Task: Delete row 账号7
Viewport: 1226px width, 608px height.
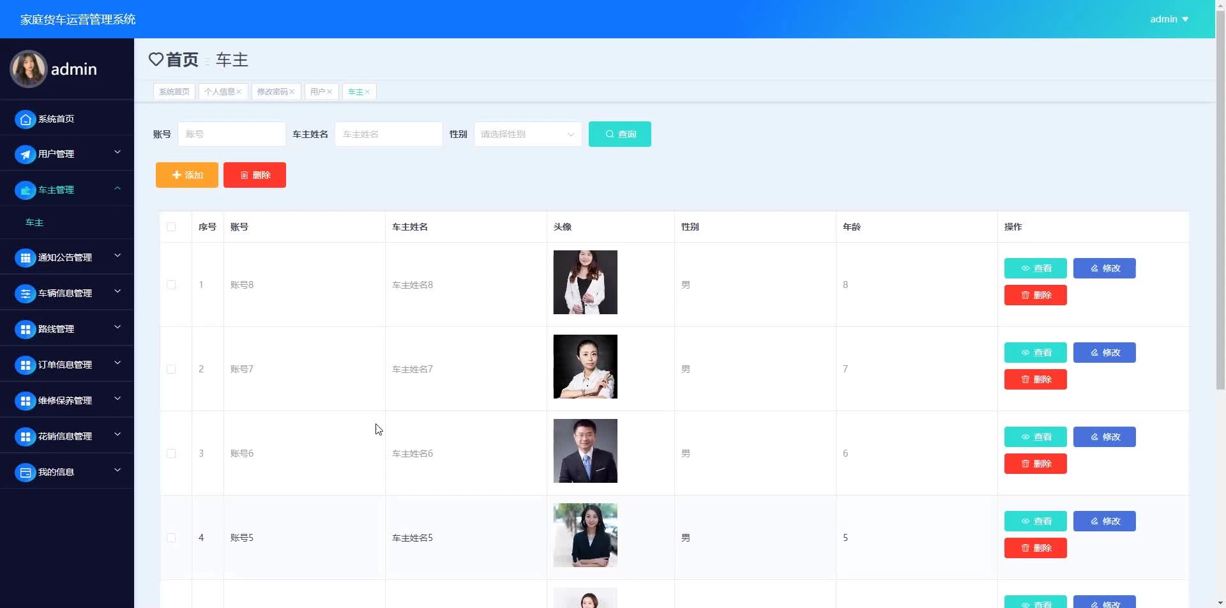Action: pos(1036,379)
